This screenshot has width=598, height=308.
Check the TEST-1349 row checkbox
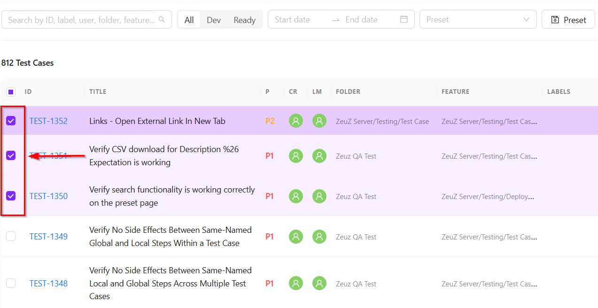pos(11,236)
